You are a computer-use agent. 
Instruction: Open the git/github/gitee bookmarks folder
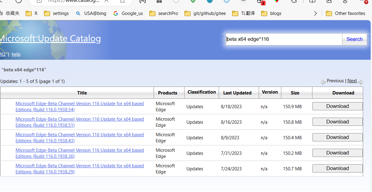[205, 13]
